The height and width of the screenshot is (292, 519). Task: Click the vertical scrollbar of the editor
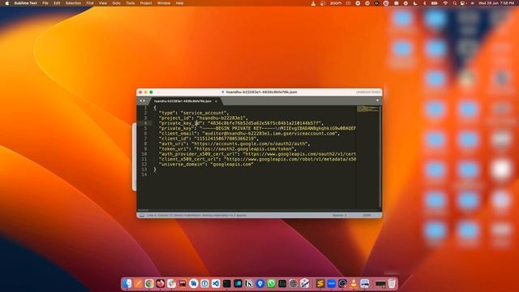coord(380,156)
